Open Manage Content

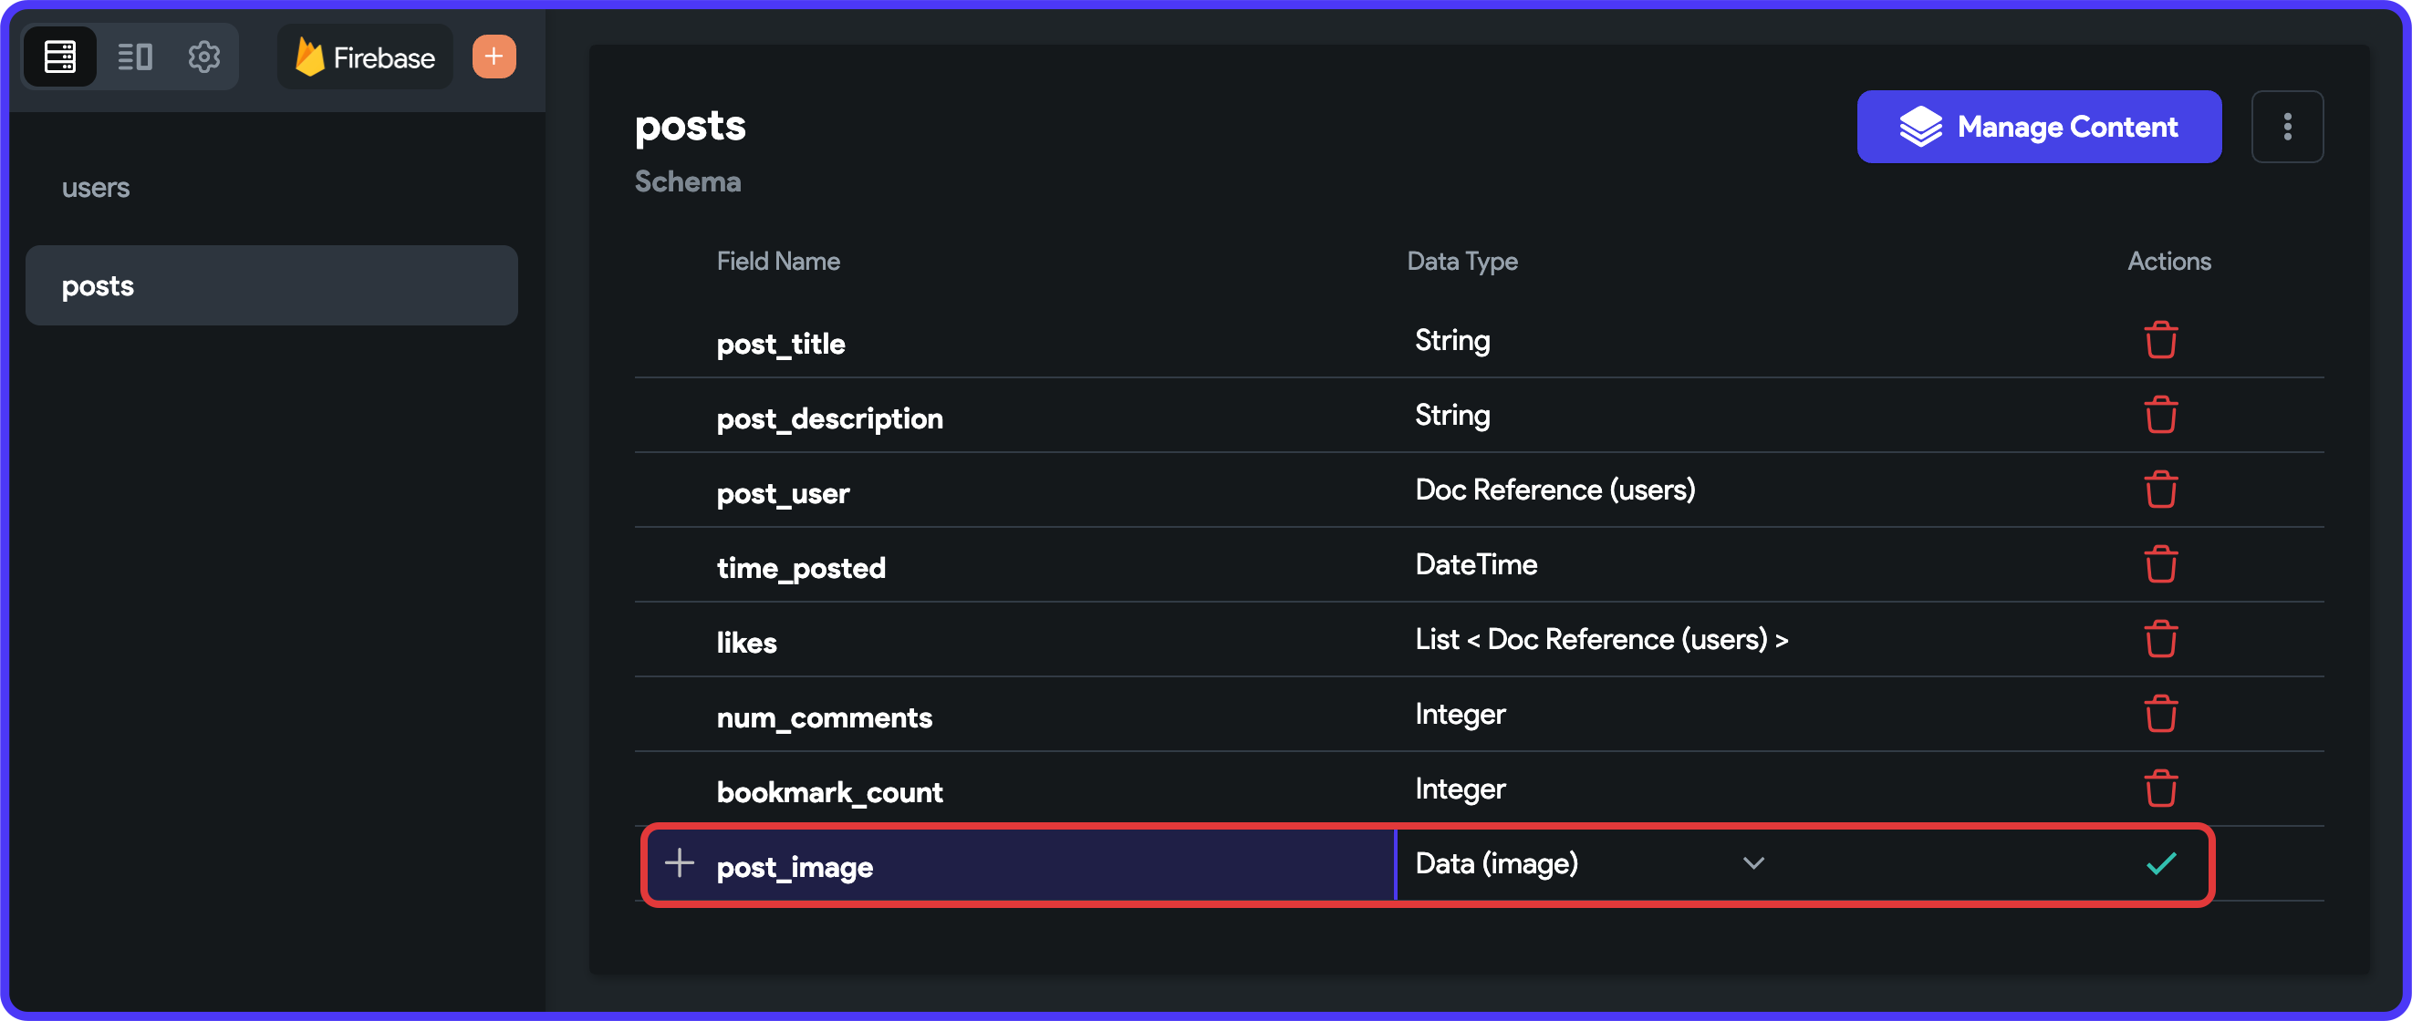tap(2038, 127)
